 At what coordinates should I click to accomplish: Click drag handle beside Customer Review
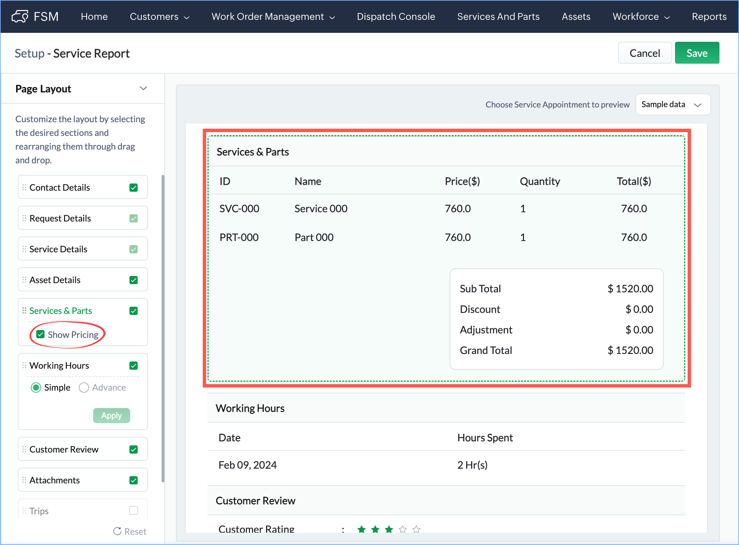[x=24, y=449]
